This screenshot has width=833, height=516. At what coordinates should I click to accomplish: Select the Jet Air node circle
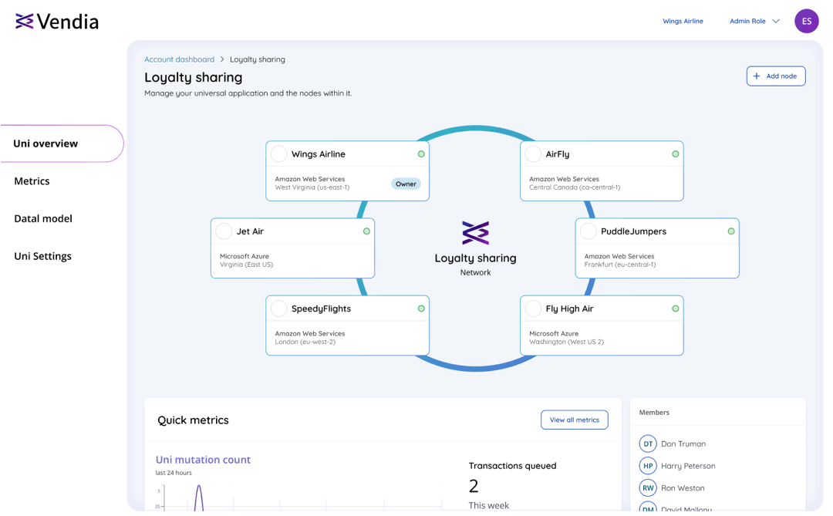224,231
